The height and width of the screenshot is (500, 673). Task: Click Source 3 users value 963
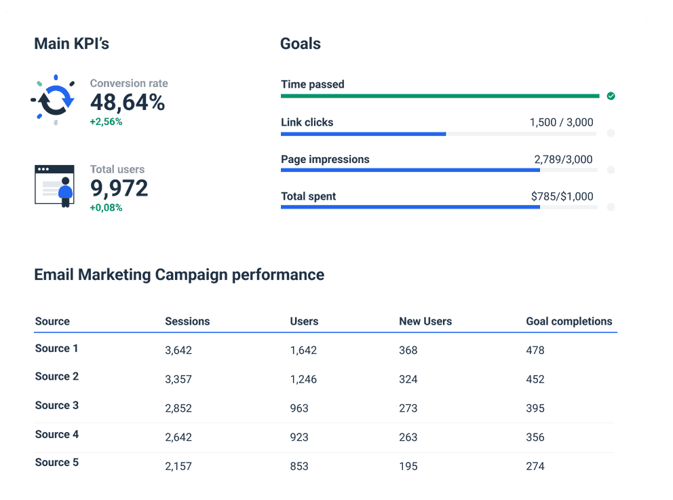299,408
